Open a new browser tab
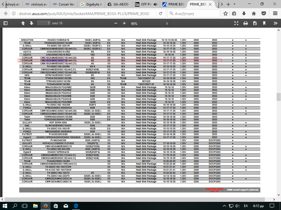 click(228, 4)
